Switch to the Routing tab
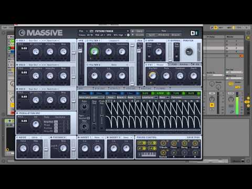 coord(146,88)
